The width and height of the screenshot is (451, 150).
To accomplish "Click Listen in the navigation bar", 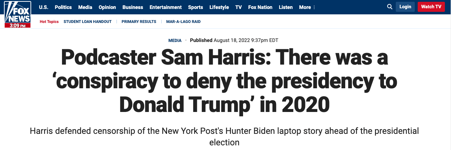I will tap(286, 7).
